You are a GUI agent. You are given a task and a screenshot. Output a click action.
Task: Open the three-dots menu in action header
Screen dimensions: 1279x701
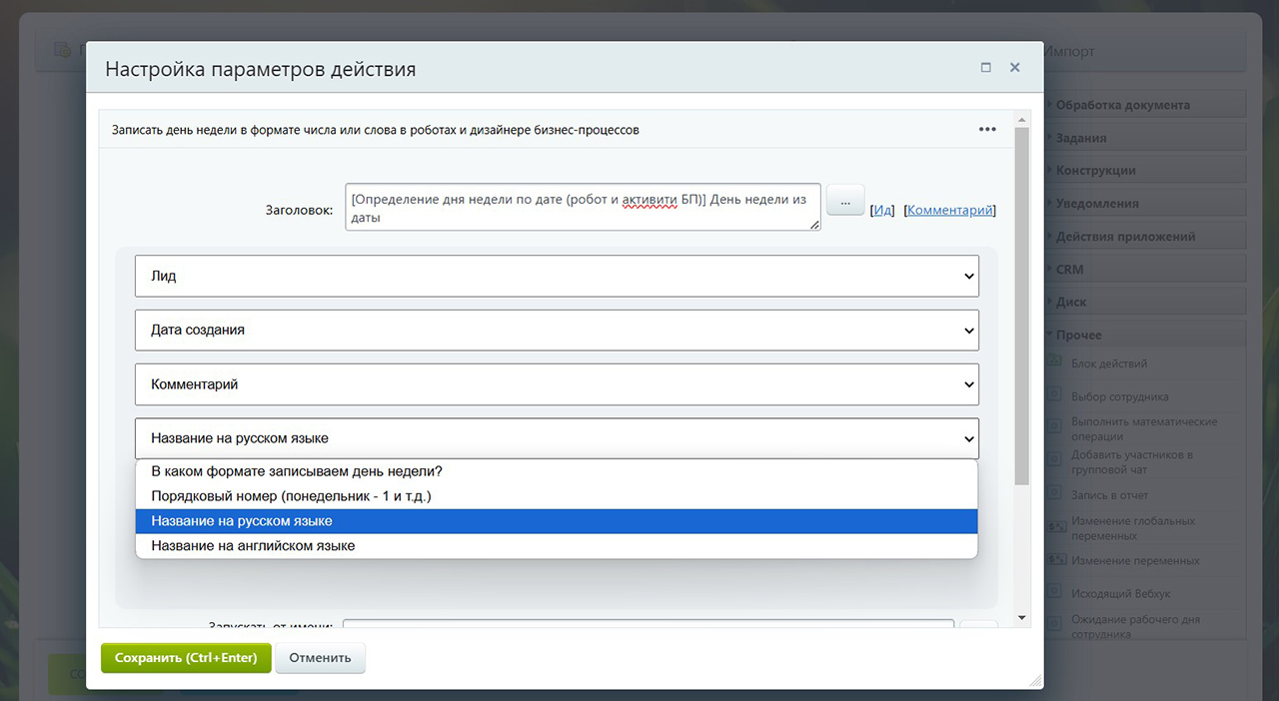click(x=987, y=130)
